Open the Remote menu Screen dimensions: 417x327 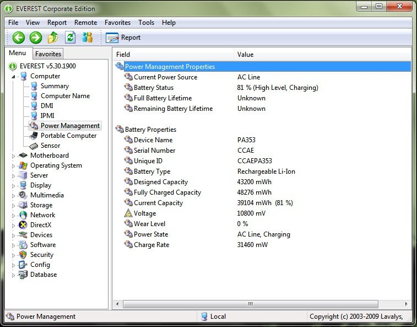pyautogui.click(x=85, y=23)
